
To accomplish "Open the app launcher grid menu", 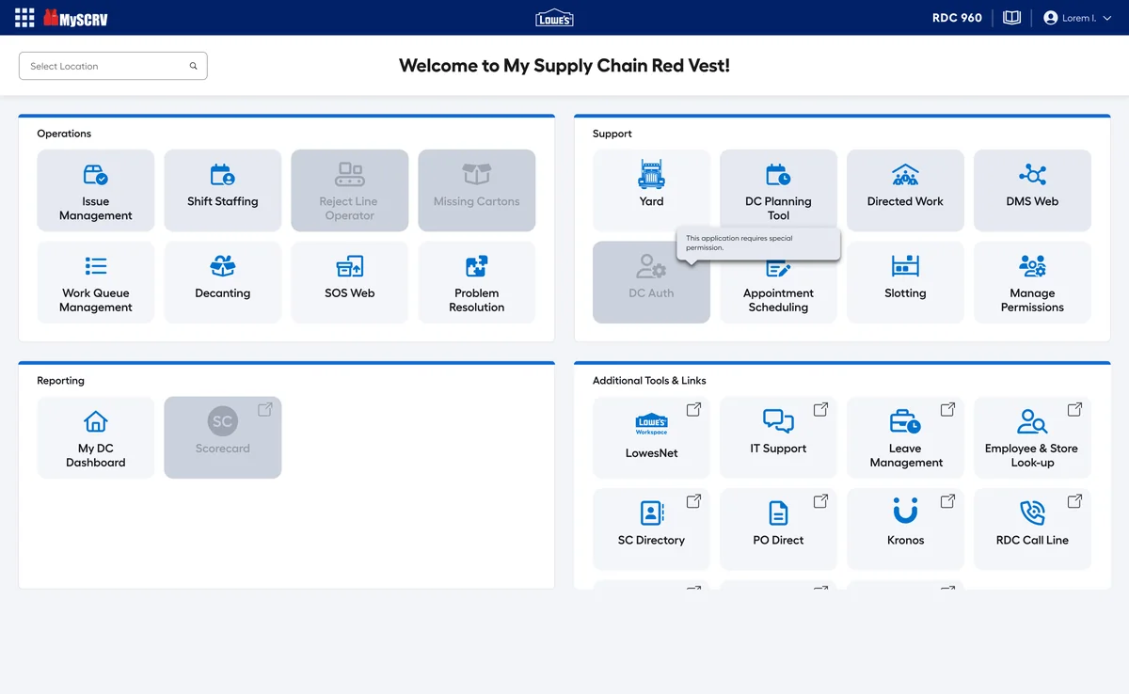I will pyautogui.click(x=24, y=18).
